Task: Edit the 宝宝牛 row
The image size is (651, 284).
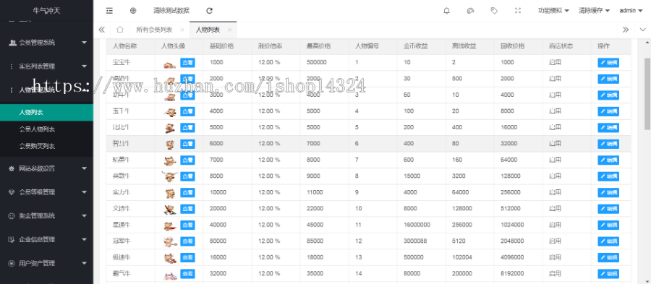Action: 608,63
